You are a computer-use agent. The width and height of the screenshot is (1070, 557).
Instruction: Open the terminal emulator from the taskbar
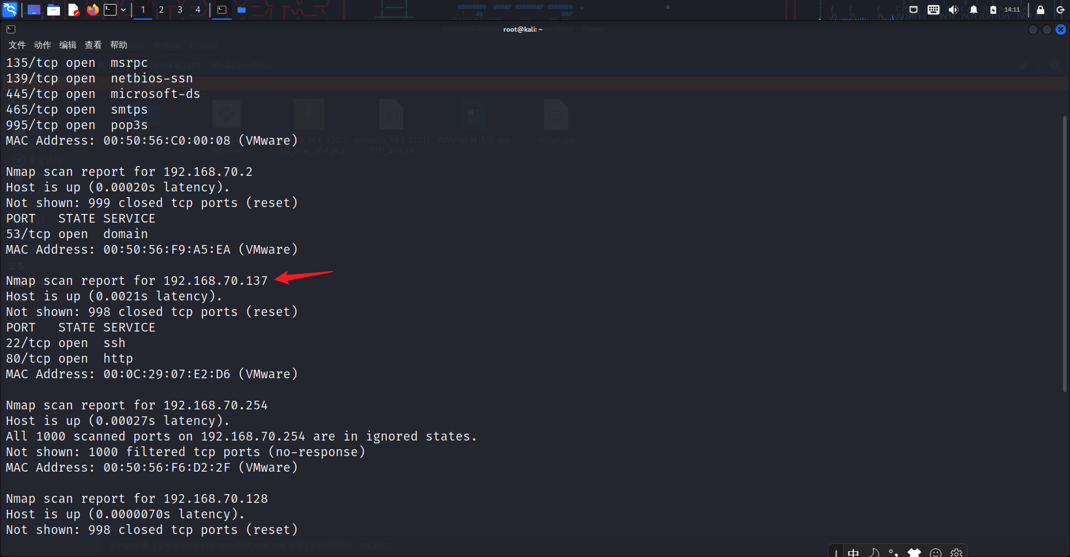[111, 10]
